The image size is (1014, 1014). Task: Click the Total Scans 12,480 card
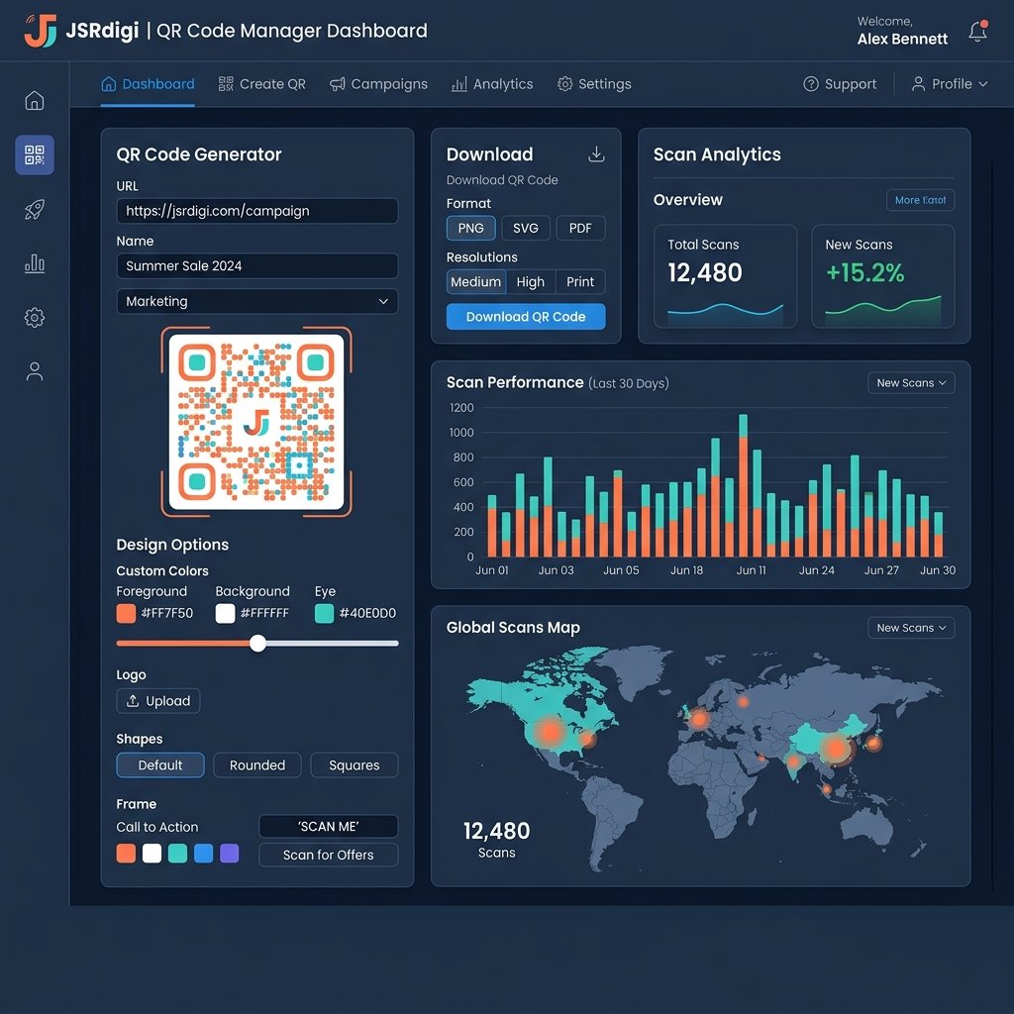[x=725, y=276]
